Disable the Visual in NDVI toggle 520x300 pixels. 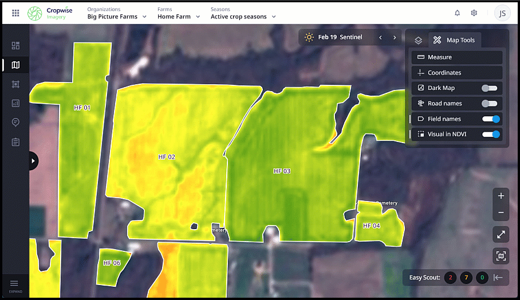(x=491, y=135)
